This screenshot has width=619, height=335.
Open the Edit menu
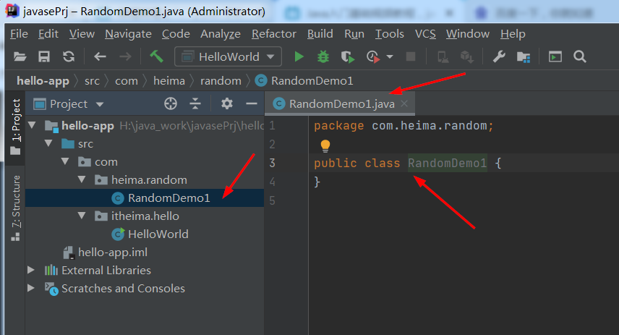(48, 34)
